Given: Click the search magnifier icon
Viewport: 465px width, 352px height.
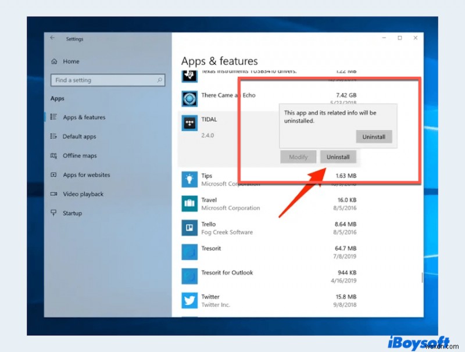Looking at the screenshot, I should [159, 80].
